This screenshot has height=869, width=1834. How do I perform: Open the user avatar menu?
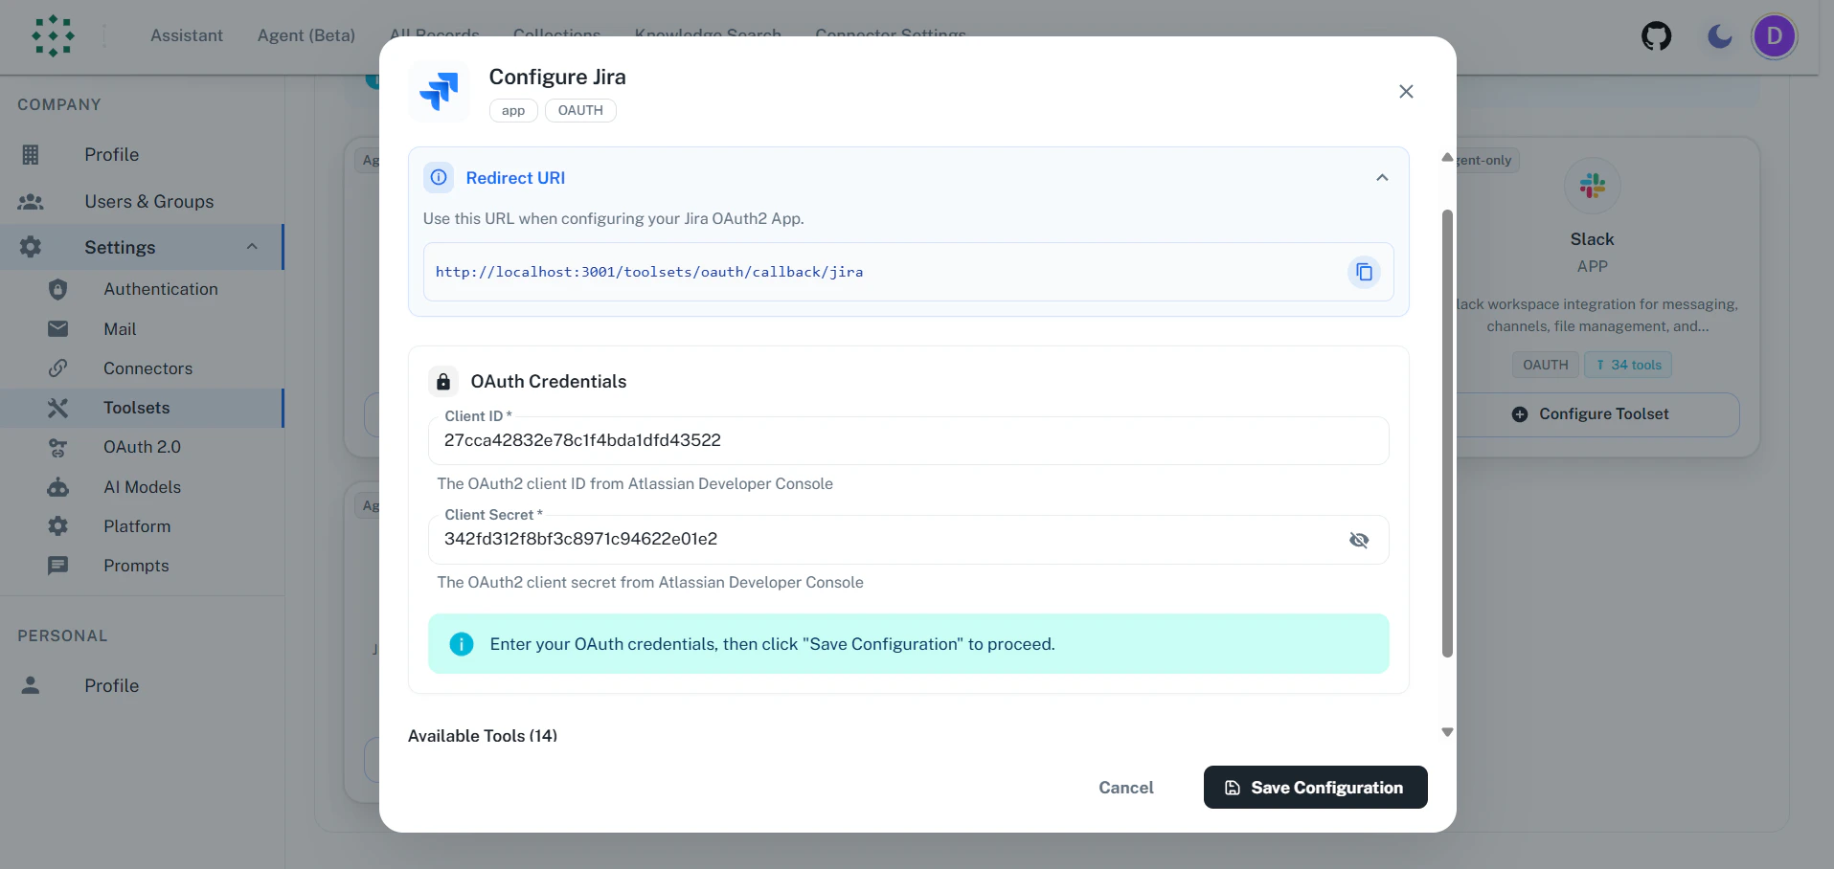tap(1776, 35)
